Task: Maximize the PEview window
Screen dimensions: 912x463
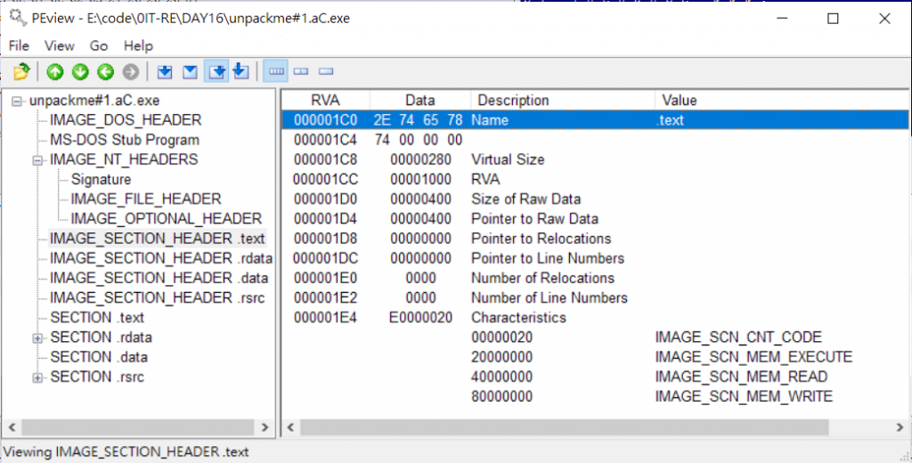Action: pos(833,18)
